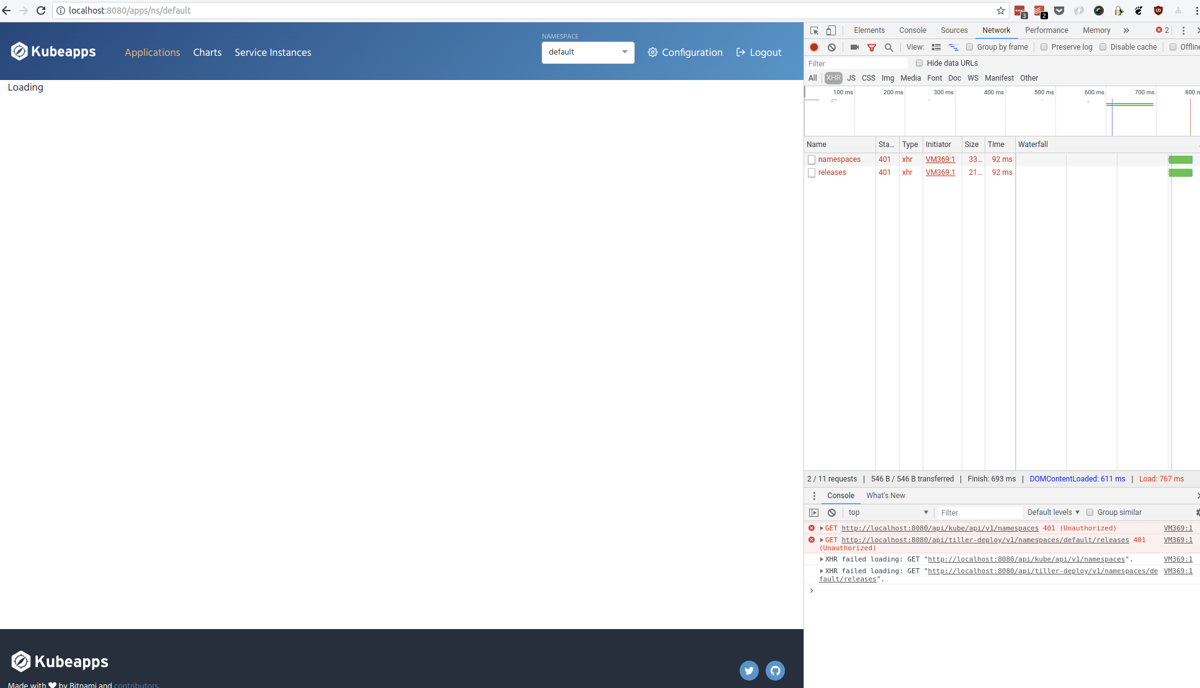The width and height of the screenshot is (1200, 688).
Task: Click the screenshot capture camera icon
Action: pyautogui.click(x=854, y=47)
